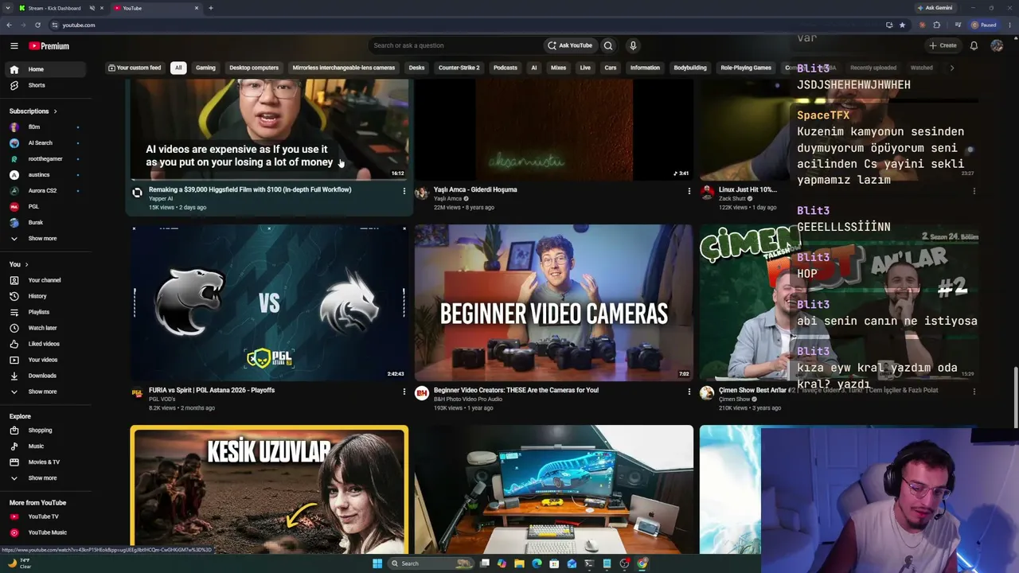Open rootthegamer subscription channel
The width and height of the screenshot is (1019, 573).
click(x=47, y=159)
